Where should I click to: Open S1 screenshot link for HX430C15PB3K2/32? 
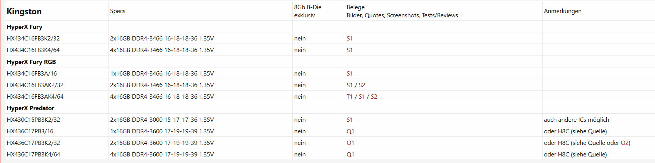tap(350, 120)
